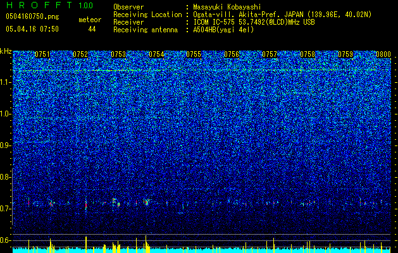The width and height of the screenshot is (398, 253).
Task: Click the Ogata-vill. Akita-Pref. JAPAN location text
Action: tap(282, 15)
